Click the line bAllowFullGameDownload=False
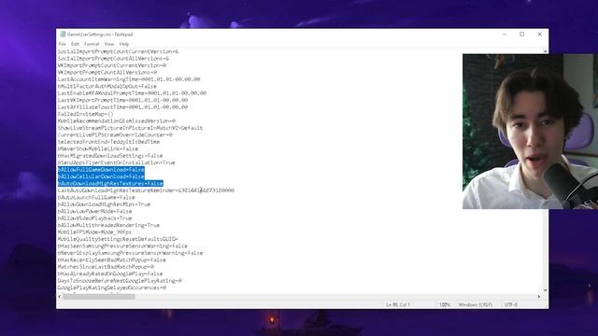The image size is (598, 336). 101,170
